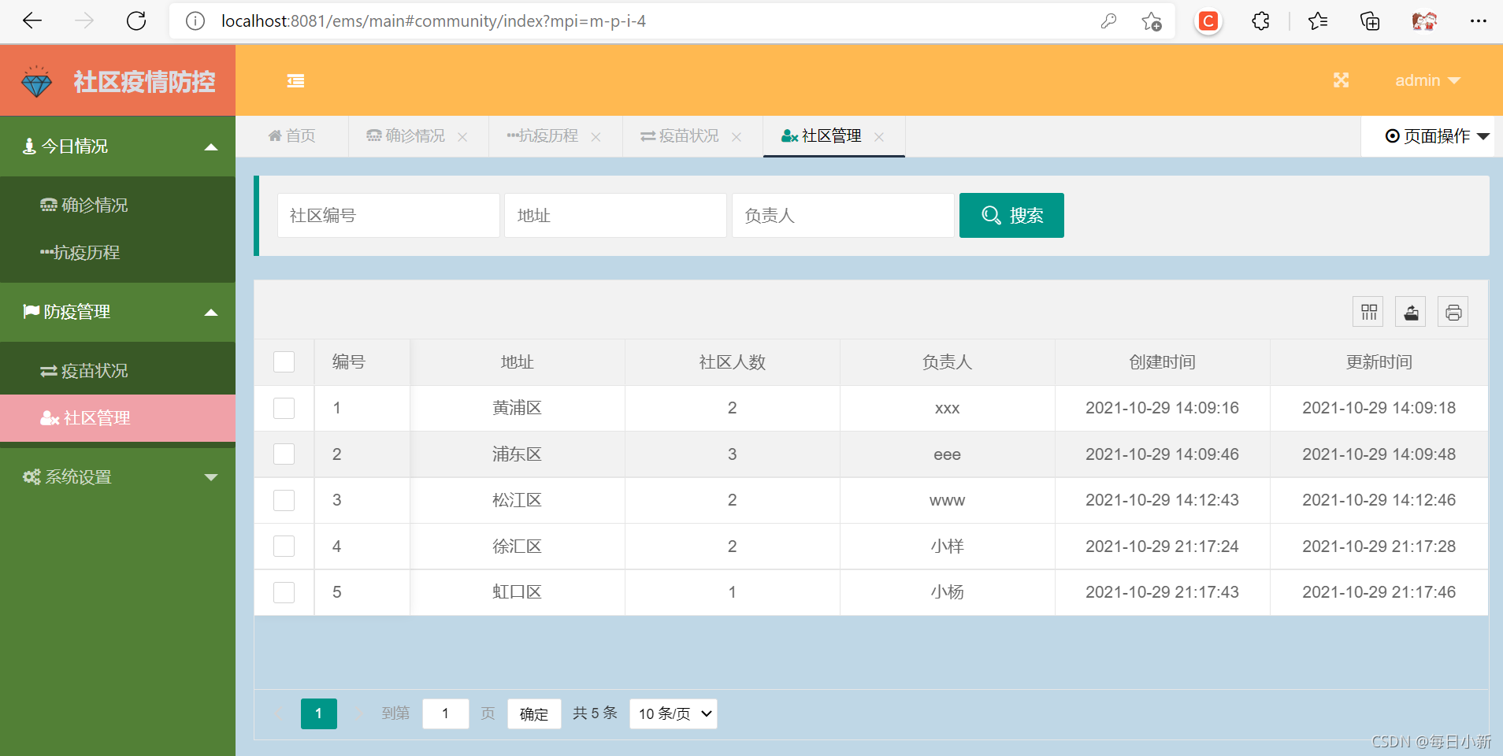Close the 确诊情况 tab
Screen dimensions: 1503x756
(462, 137)
